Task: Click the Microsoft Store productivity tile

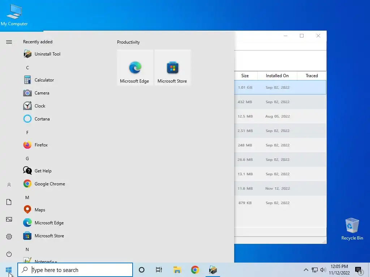Action: pyautogui.click(x=172, y=67)
